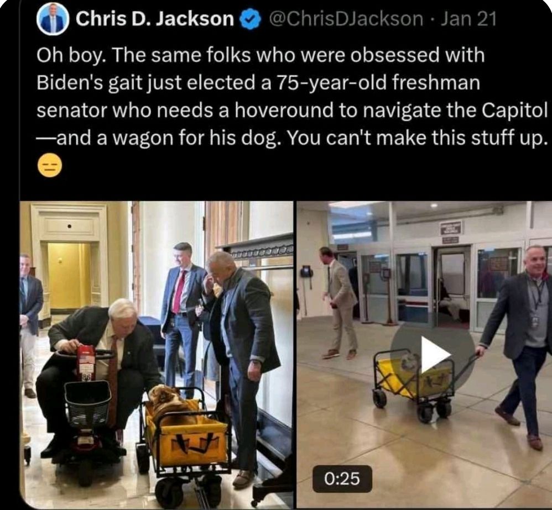
Task: Click the word Capitol in the tweet
Action: (x=514, y=111)
